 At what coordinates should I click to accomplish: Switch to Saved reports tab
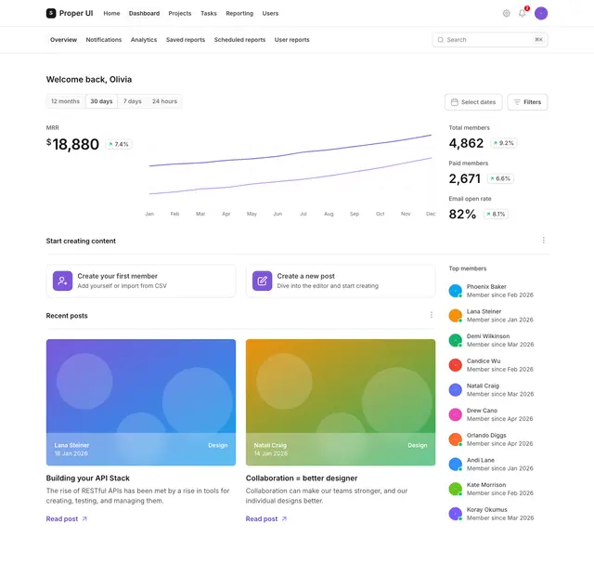point(186,40)
